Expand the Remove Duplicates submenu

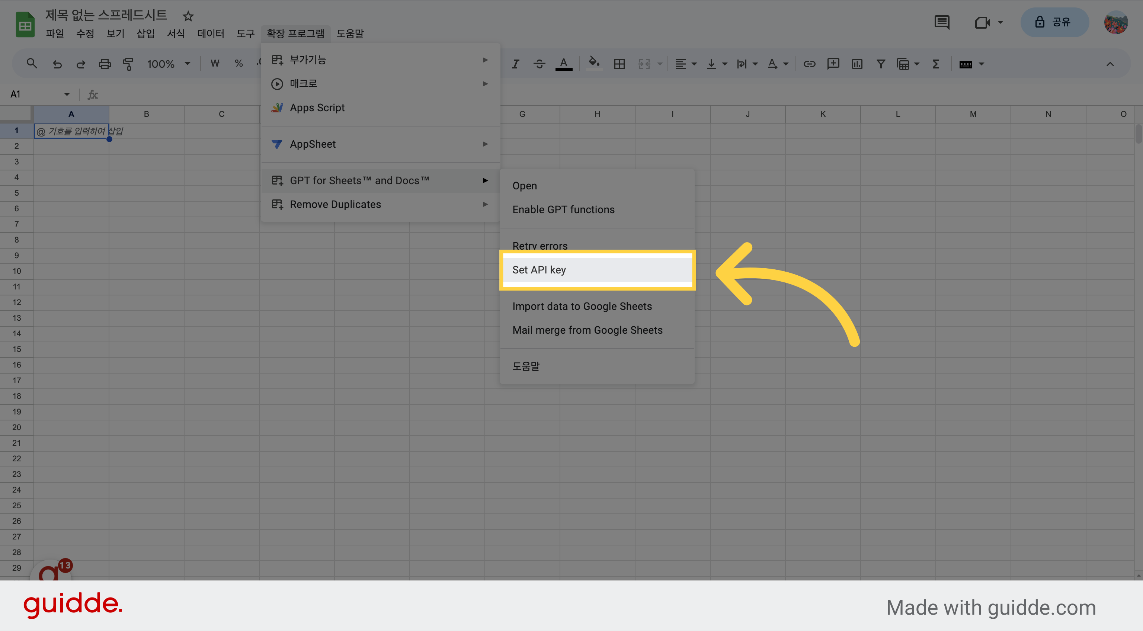click(380, 205)
